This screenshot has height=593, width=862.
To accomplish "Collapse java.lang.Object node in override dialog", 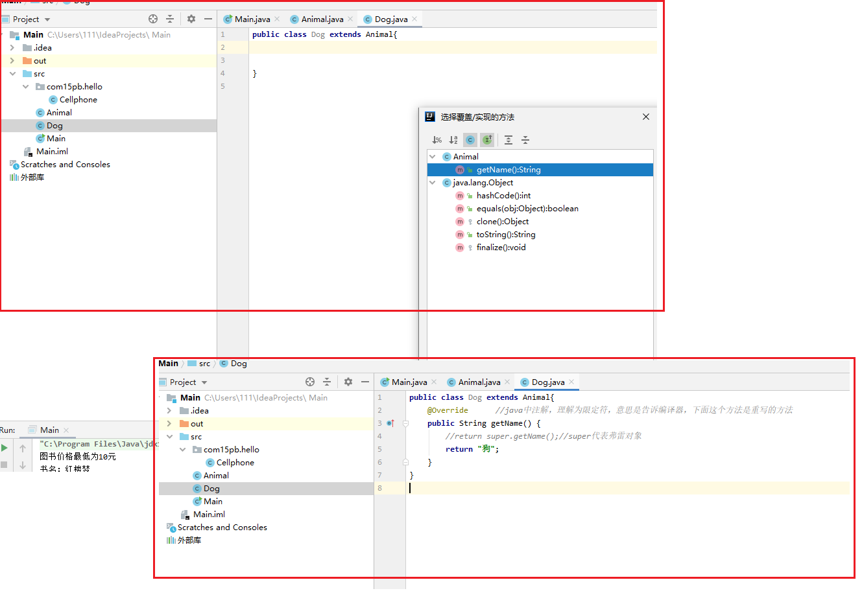I will click(433, 182).
